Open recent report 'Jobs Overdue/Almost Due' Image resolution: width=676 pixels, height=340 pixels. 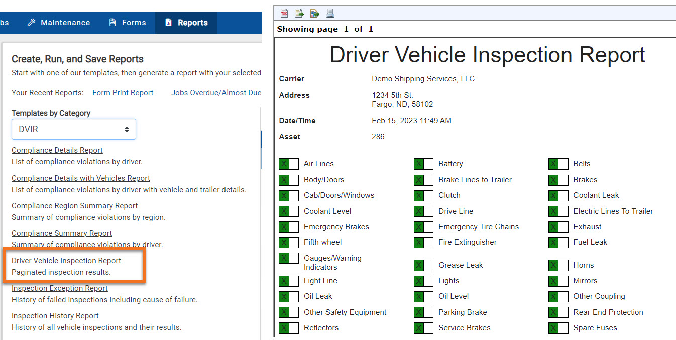pos(216,93)
